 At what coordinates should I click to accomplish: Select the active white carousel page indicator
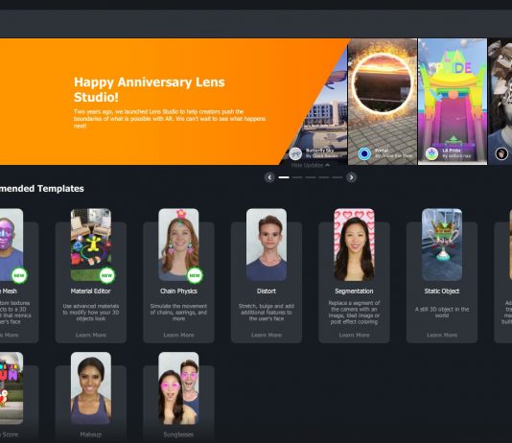[284, 177]
